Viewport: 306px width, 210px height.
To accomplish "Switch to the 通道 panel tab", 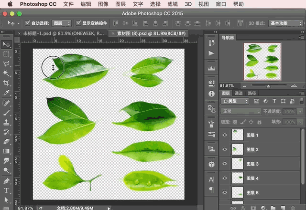I will pyautogui.click(x=238, y=93).
